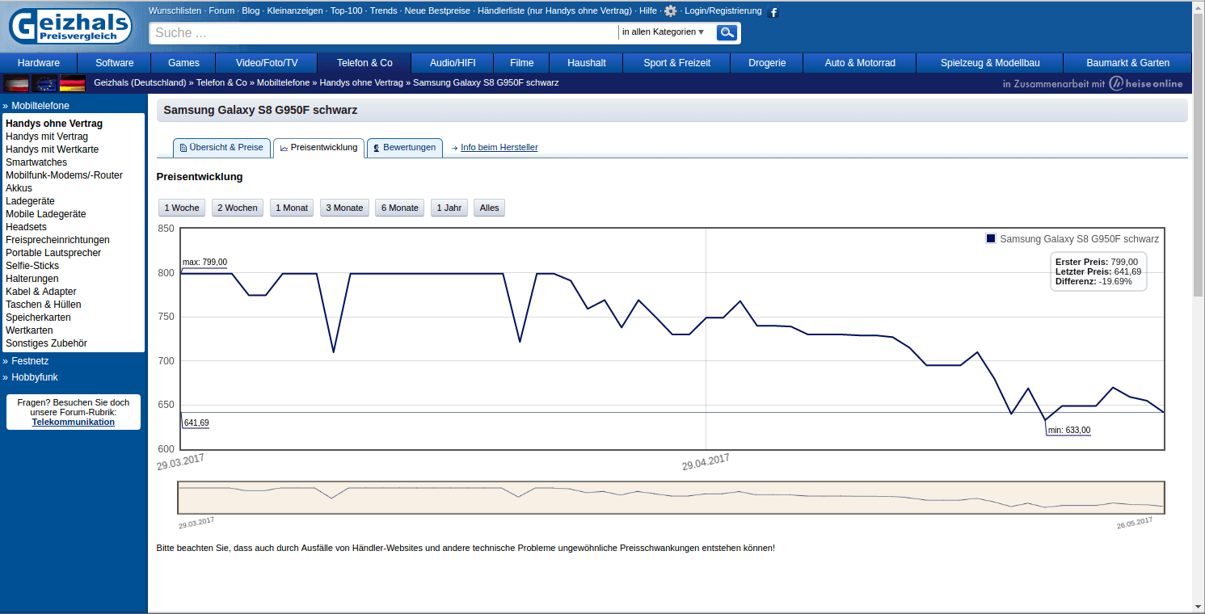Click the chart overview range navigator

(x=671, y=498)
